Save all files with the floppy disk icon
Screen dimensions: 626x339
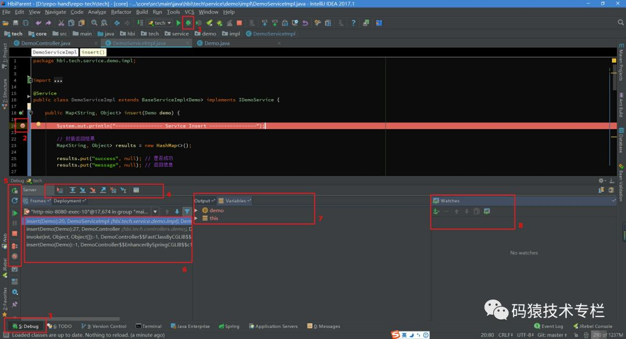[x=16, y=23]
